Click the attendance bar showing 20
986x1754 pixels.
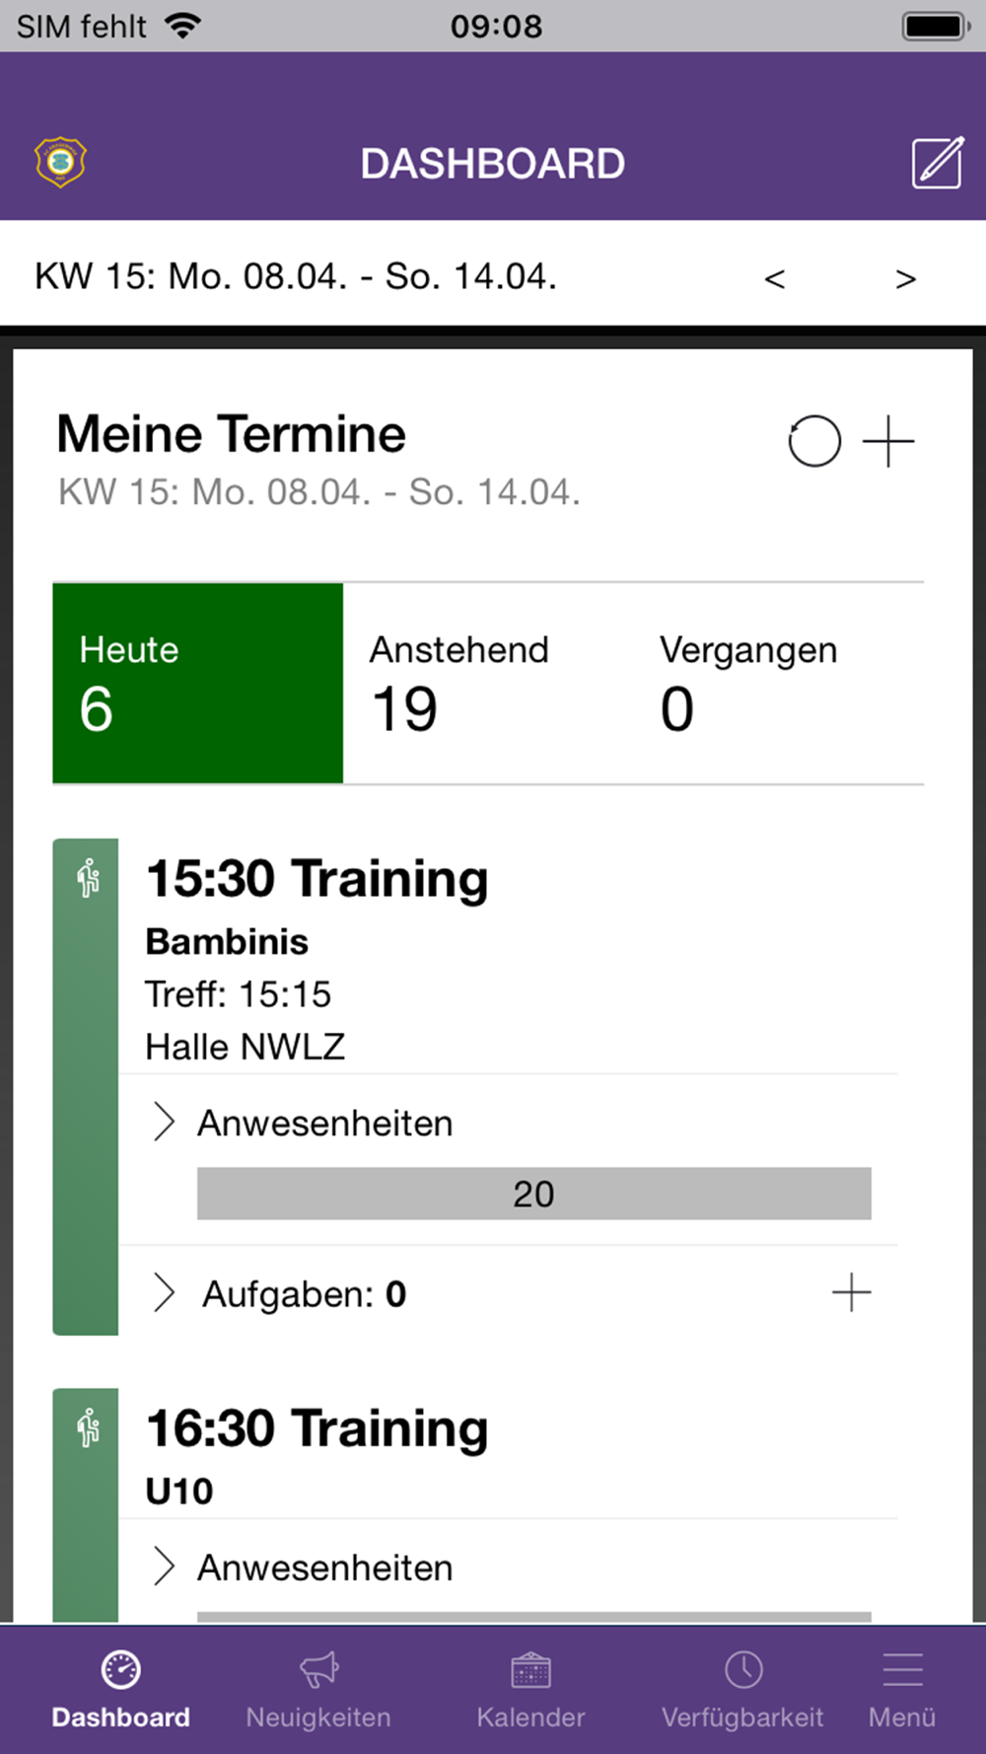(534, 1194)
